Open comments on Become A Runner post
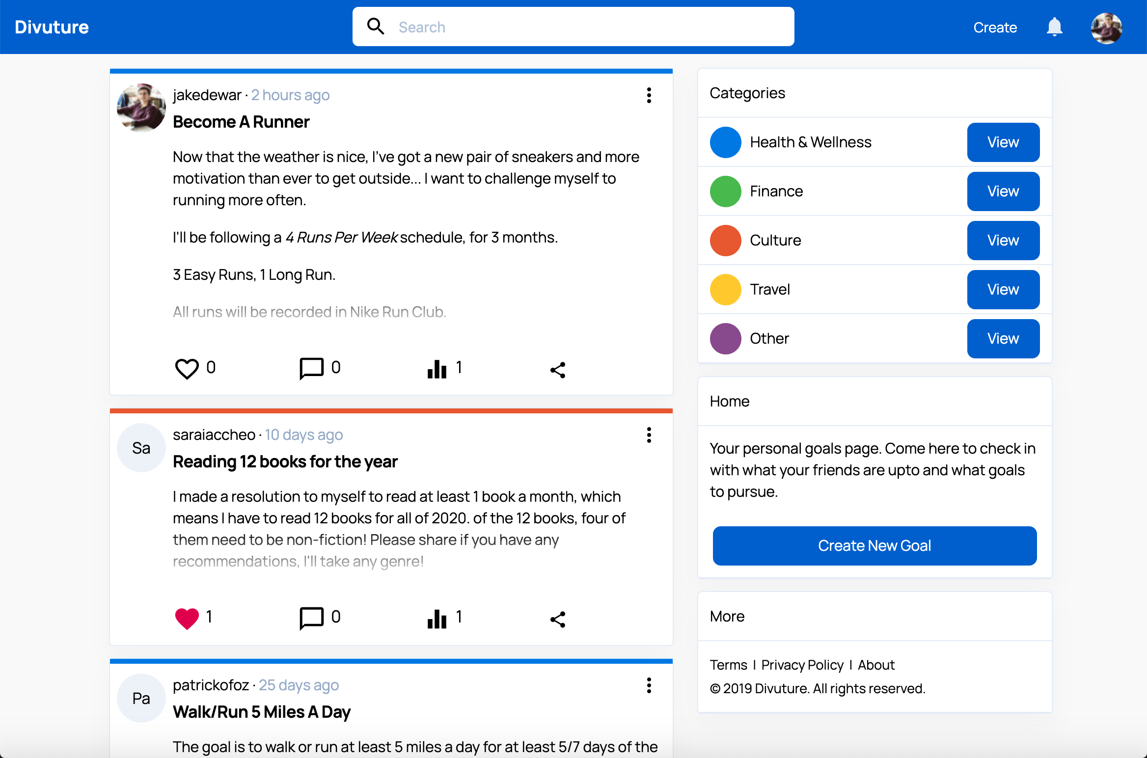Screen dimensions: 1147x758 (x=311, y=369)
